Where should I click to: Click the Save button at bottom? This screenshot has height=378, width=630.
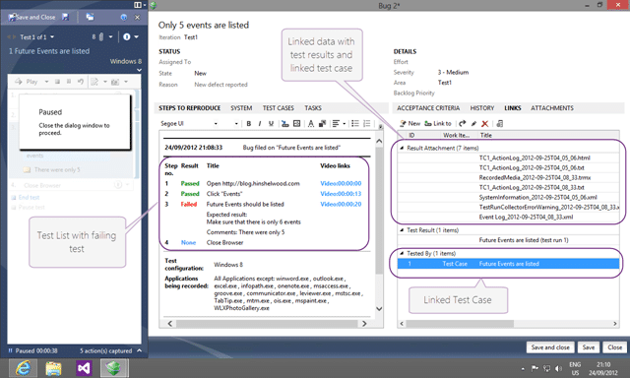(589, 347)
